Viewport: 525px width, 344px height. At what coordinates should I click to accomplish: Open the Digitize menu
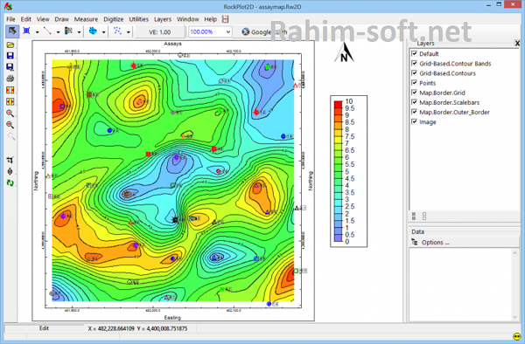tap(114, 19)
